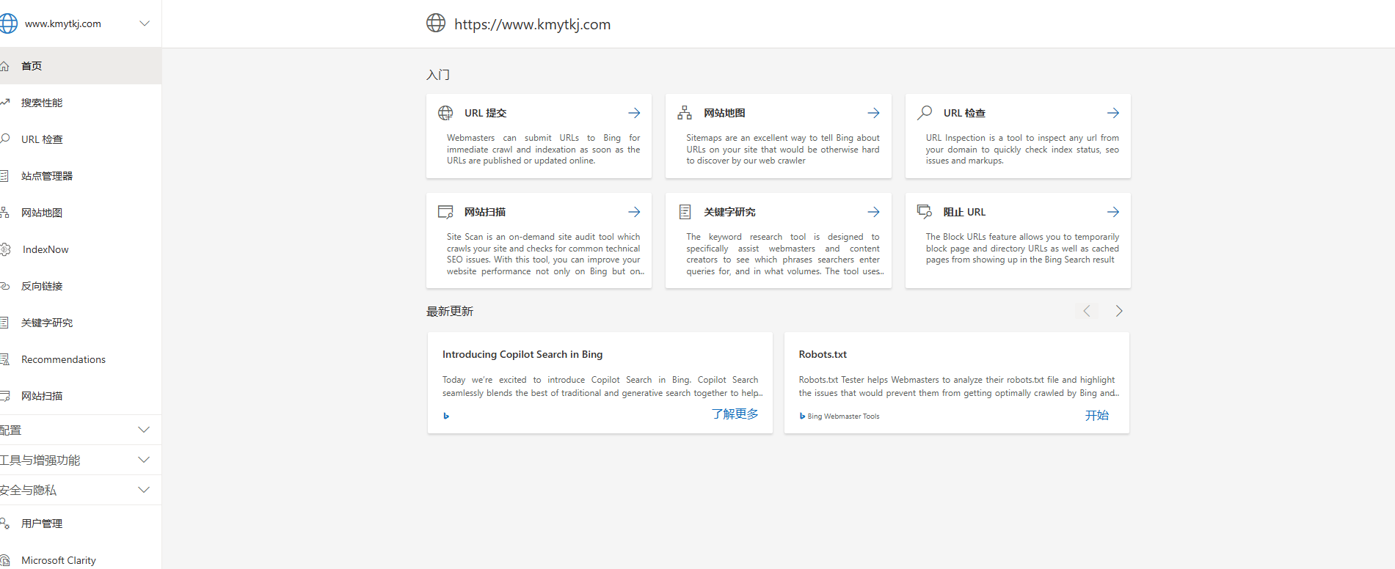Click the Bing logo on the Copilot Search card
Screen dimensions: 1395x569
(x=446, y=416)
